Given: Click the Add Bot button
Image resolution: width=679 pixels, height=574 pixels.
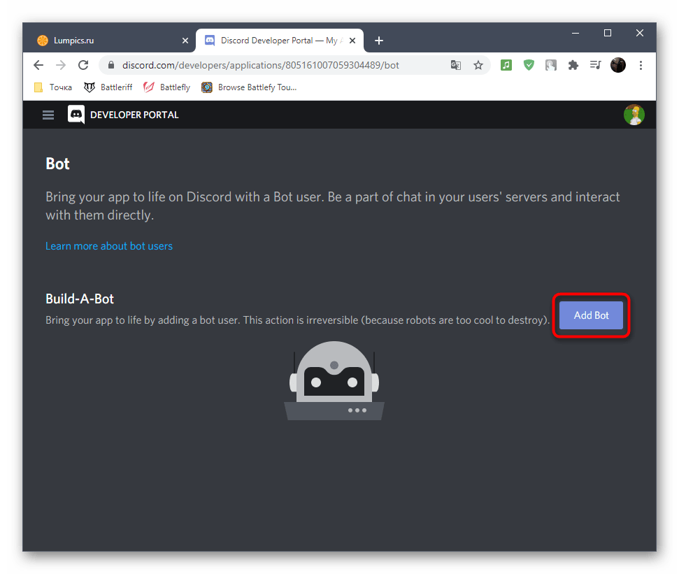Looking at the screenshot, I should tap(591, 315).
